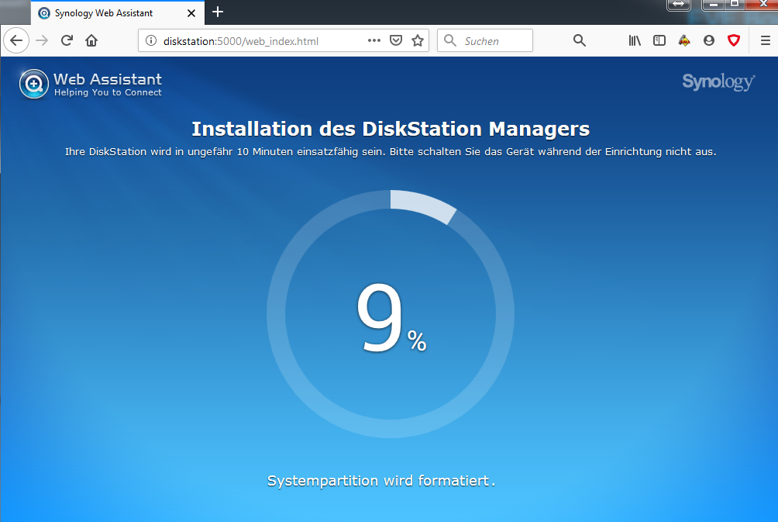Click the forward navigation arrow
The image size is (778, 522).
coord(42,41)
